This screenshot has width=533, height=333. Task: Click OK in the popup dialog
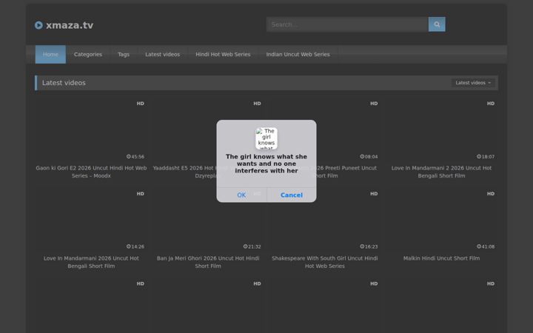[241, 195]
